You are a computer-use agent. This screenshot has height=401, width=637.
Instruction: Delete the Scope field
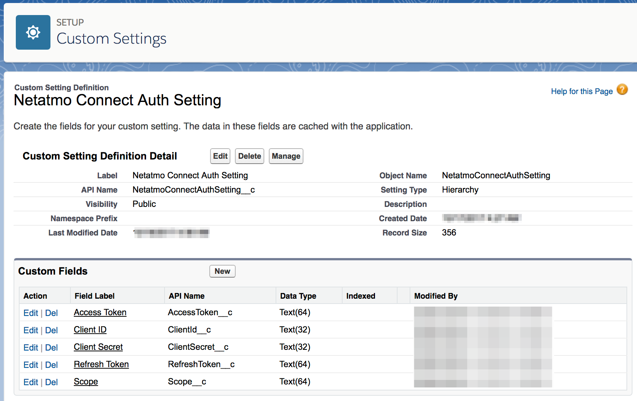(52, 382)
